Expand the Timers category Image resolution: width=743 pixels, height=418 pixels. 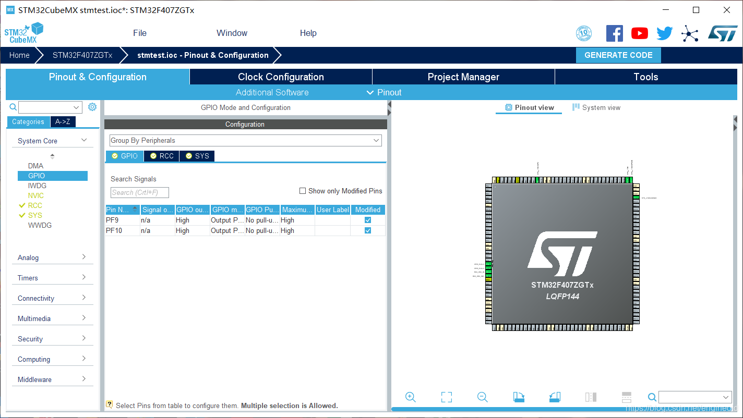coord(84,277)
